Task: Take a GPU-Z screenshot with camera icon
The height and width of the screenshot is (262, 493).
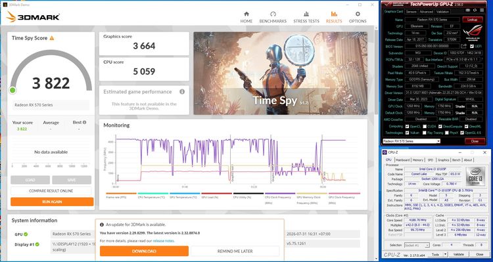Action: (469, 11)
